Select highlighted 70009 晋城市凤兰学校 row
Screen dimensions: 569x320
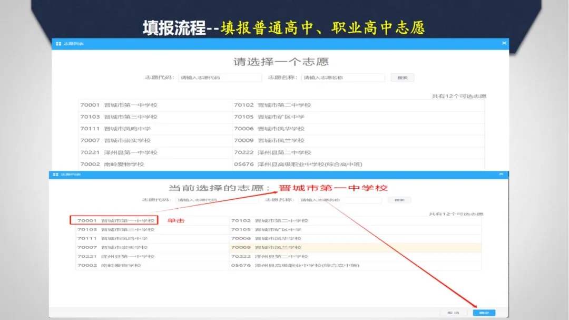(x=278, y=247)
